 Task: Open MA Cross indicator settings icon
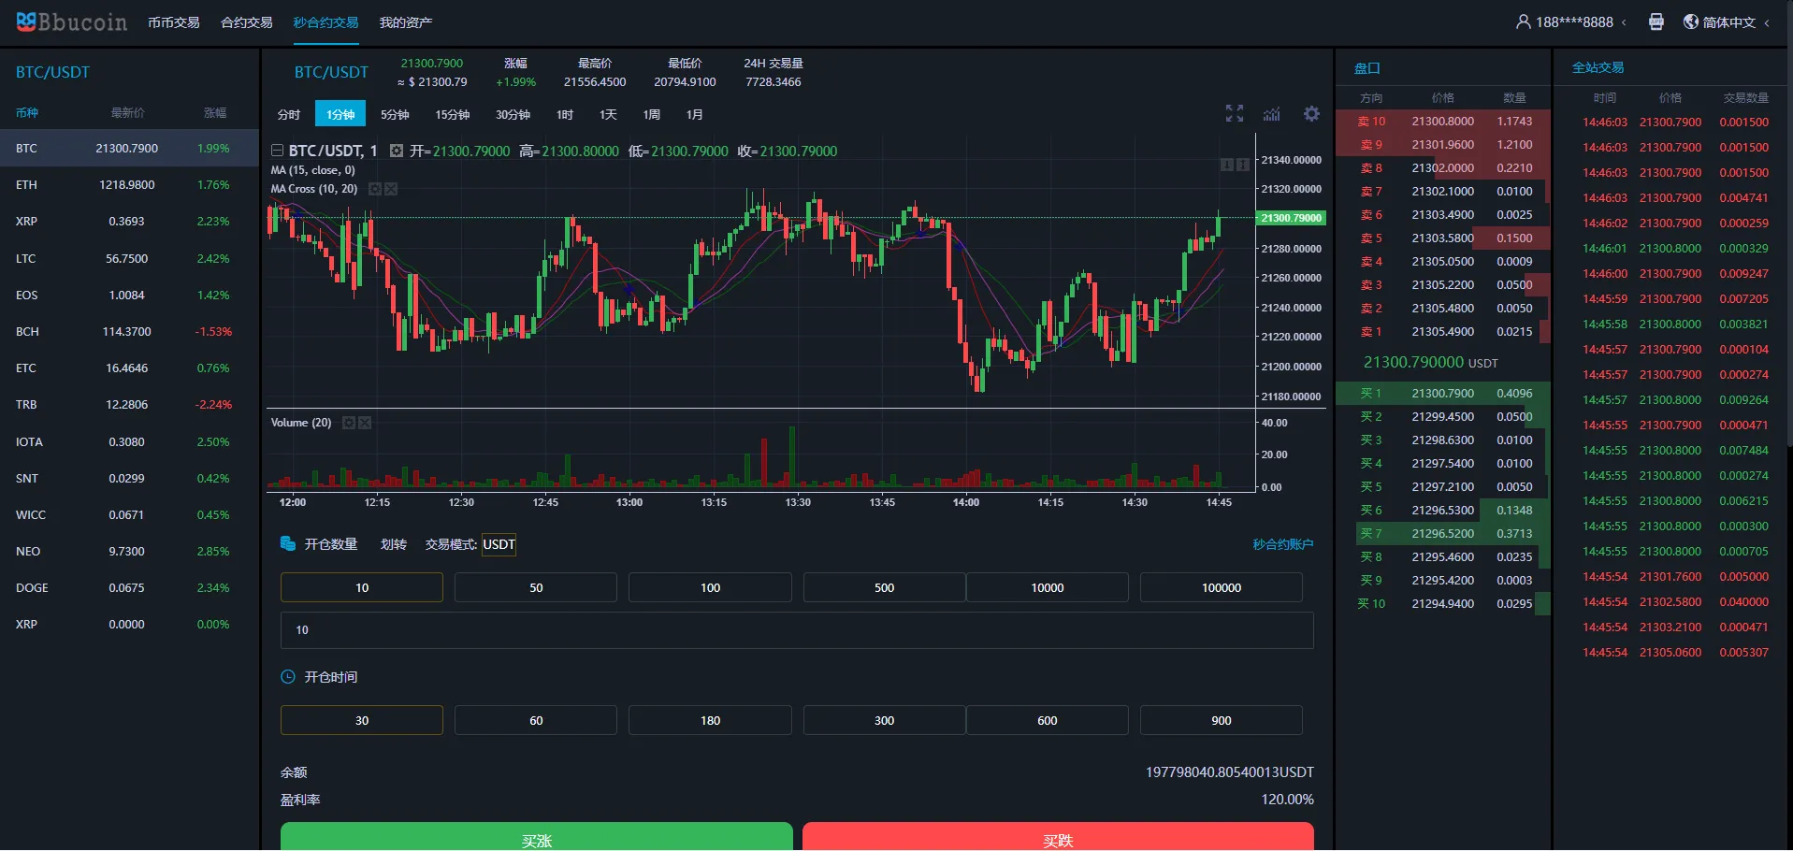pos(375,189)
